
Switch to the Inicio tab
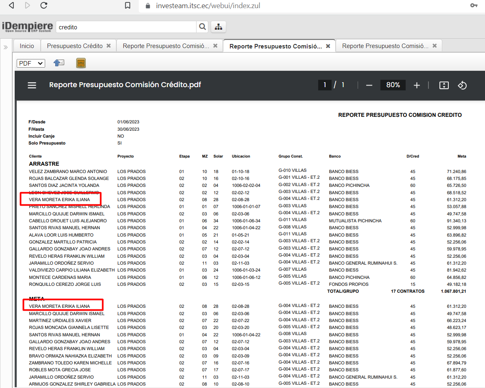[27, 46]
